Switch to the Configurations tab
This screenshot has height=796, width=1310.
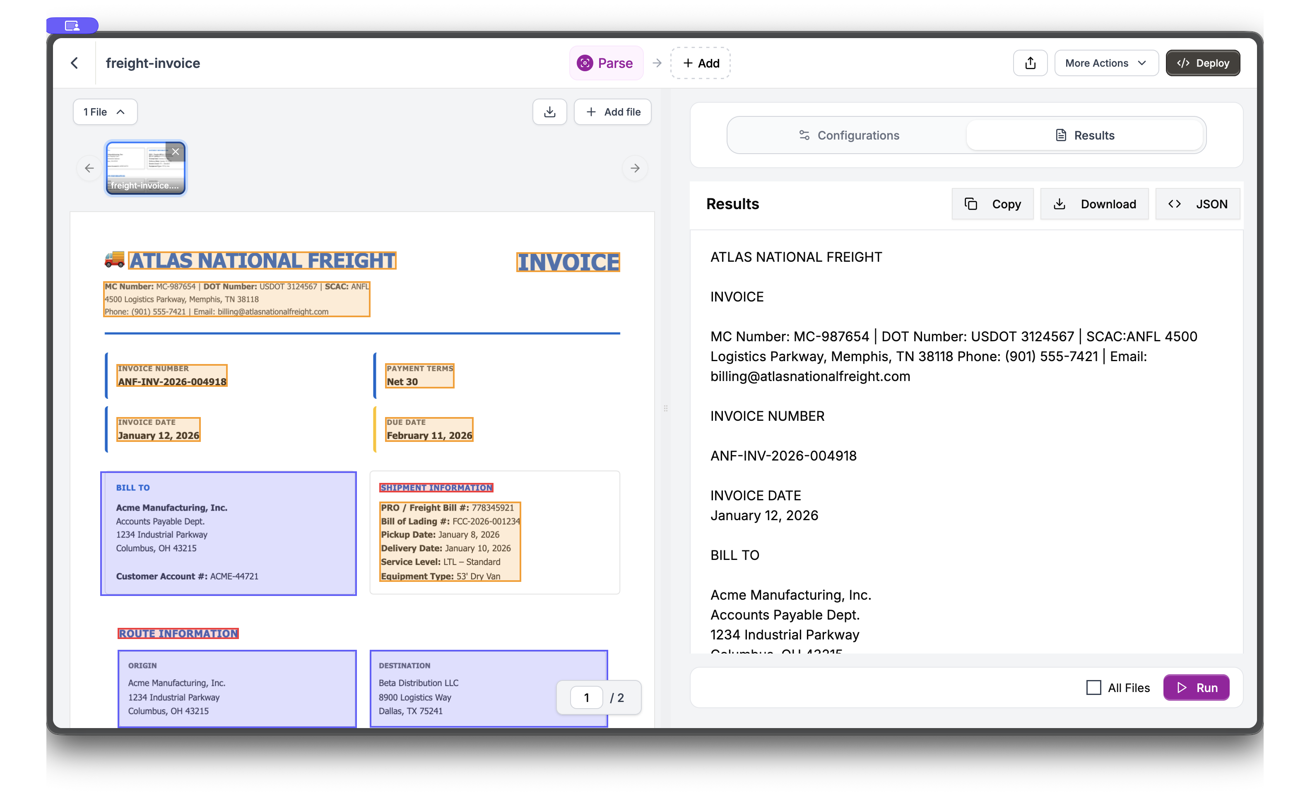(849, 135)
